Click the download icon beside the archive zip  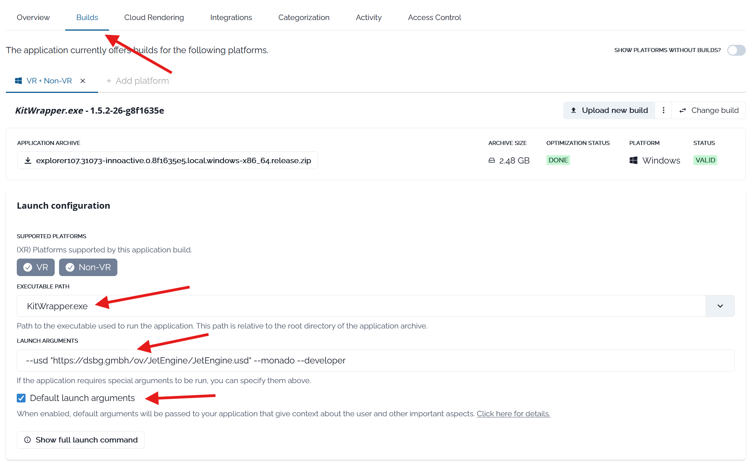coord(28,161)
